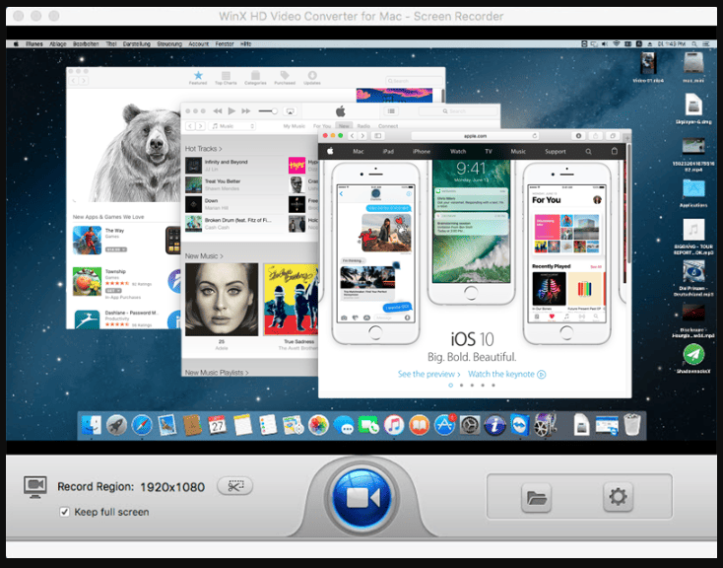The width and height of the screenshot is (723, 568).
Task: Open Notes icon in the Dock
Action: [x=242, y=425]
